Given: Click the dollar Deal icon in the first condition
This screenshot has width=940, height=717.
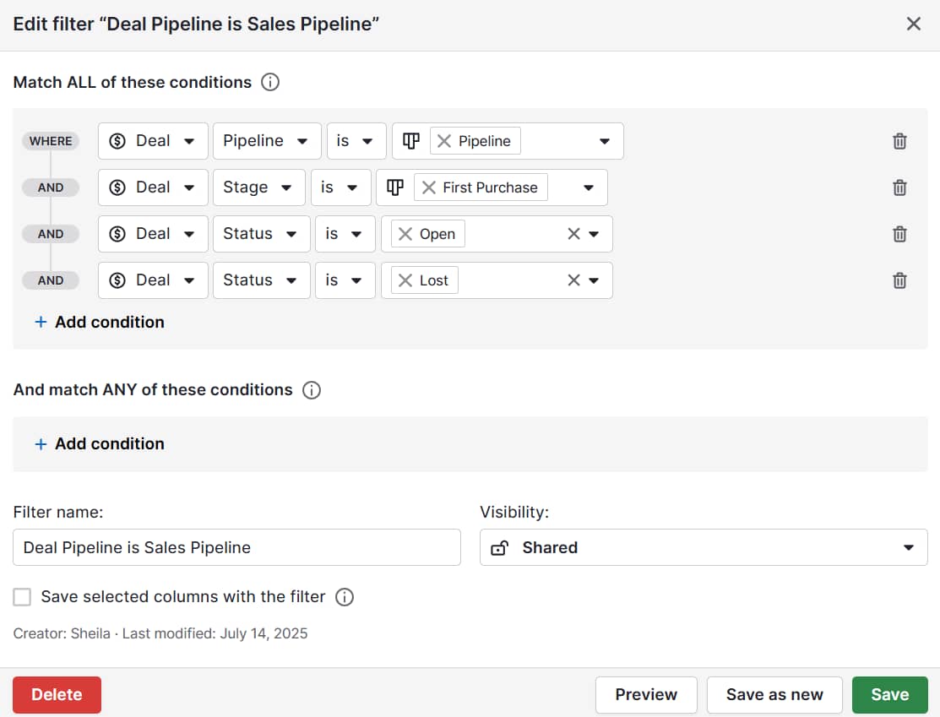Looking at the screenshot, I should (x=117, y=140).
